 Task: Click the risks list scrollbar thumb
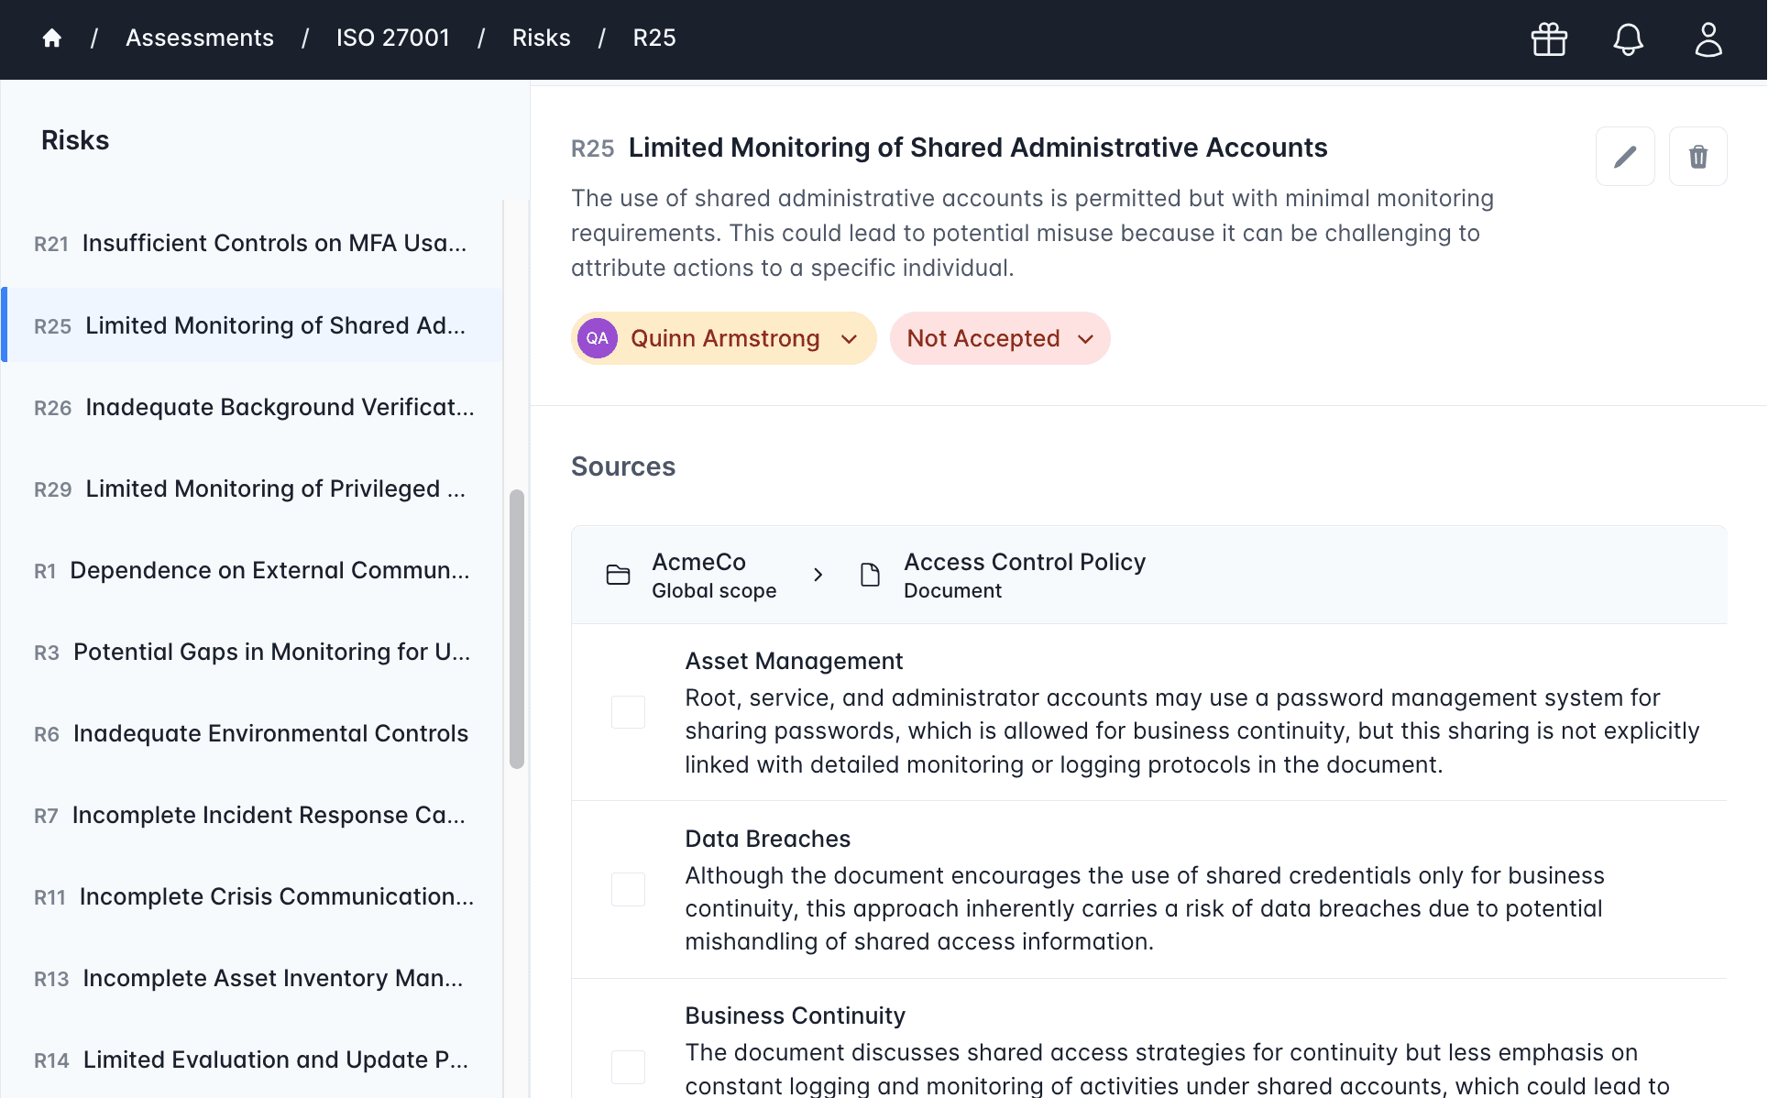pyautogui.click(x=517, y=629)
